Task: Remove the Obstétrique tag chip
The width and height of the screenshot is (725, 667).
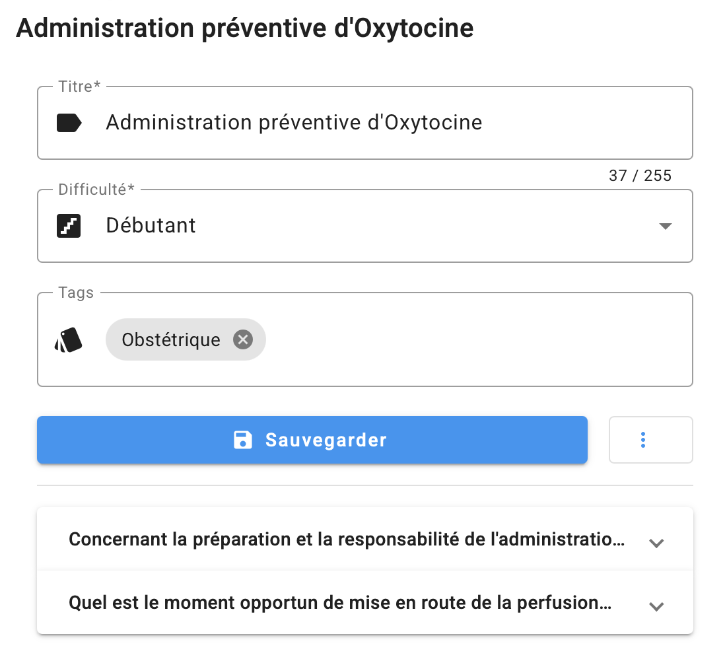Action: pos(243,339)
